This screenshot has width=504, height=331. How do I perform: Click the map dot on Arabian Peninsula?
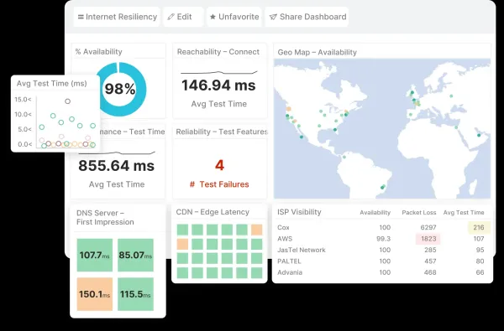click(x=479, y=136)
